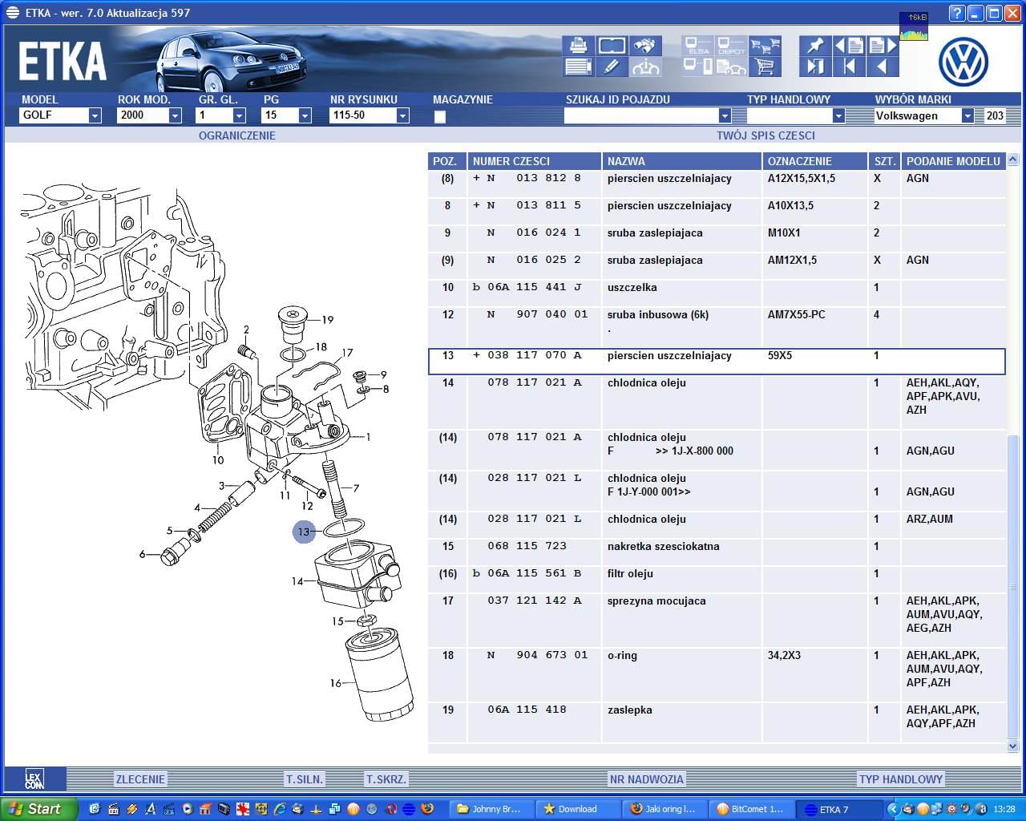
Task: Click the pushpin icon
Action: [815, 46]
